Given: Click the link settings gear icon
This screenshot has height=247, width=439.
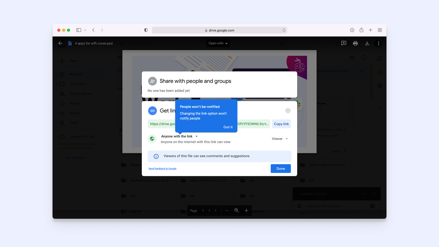Looking at the screenshot, I should [288, 110].
